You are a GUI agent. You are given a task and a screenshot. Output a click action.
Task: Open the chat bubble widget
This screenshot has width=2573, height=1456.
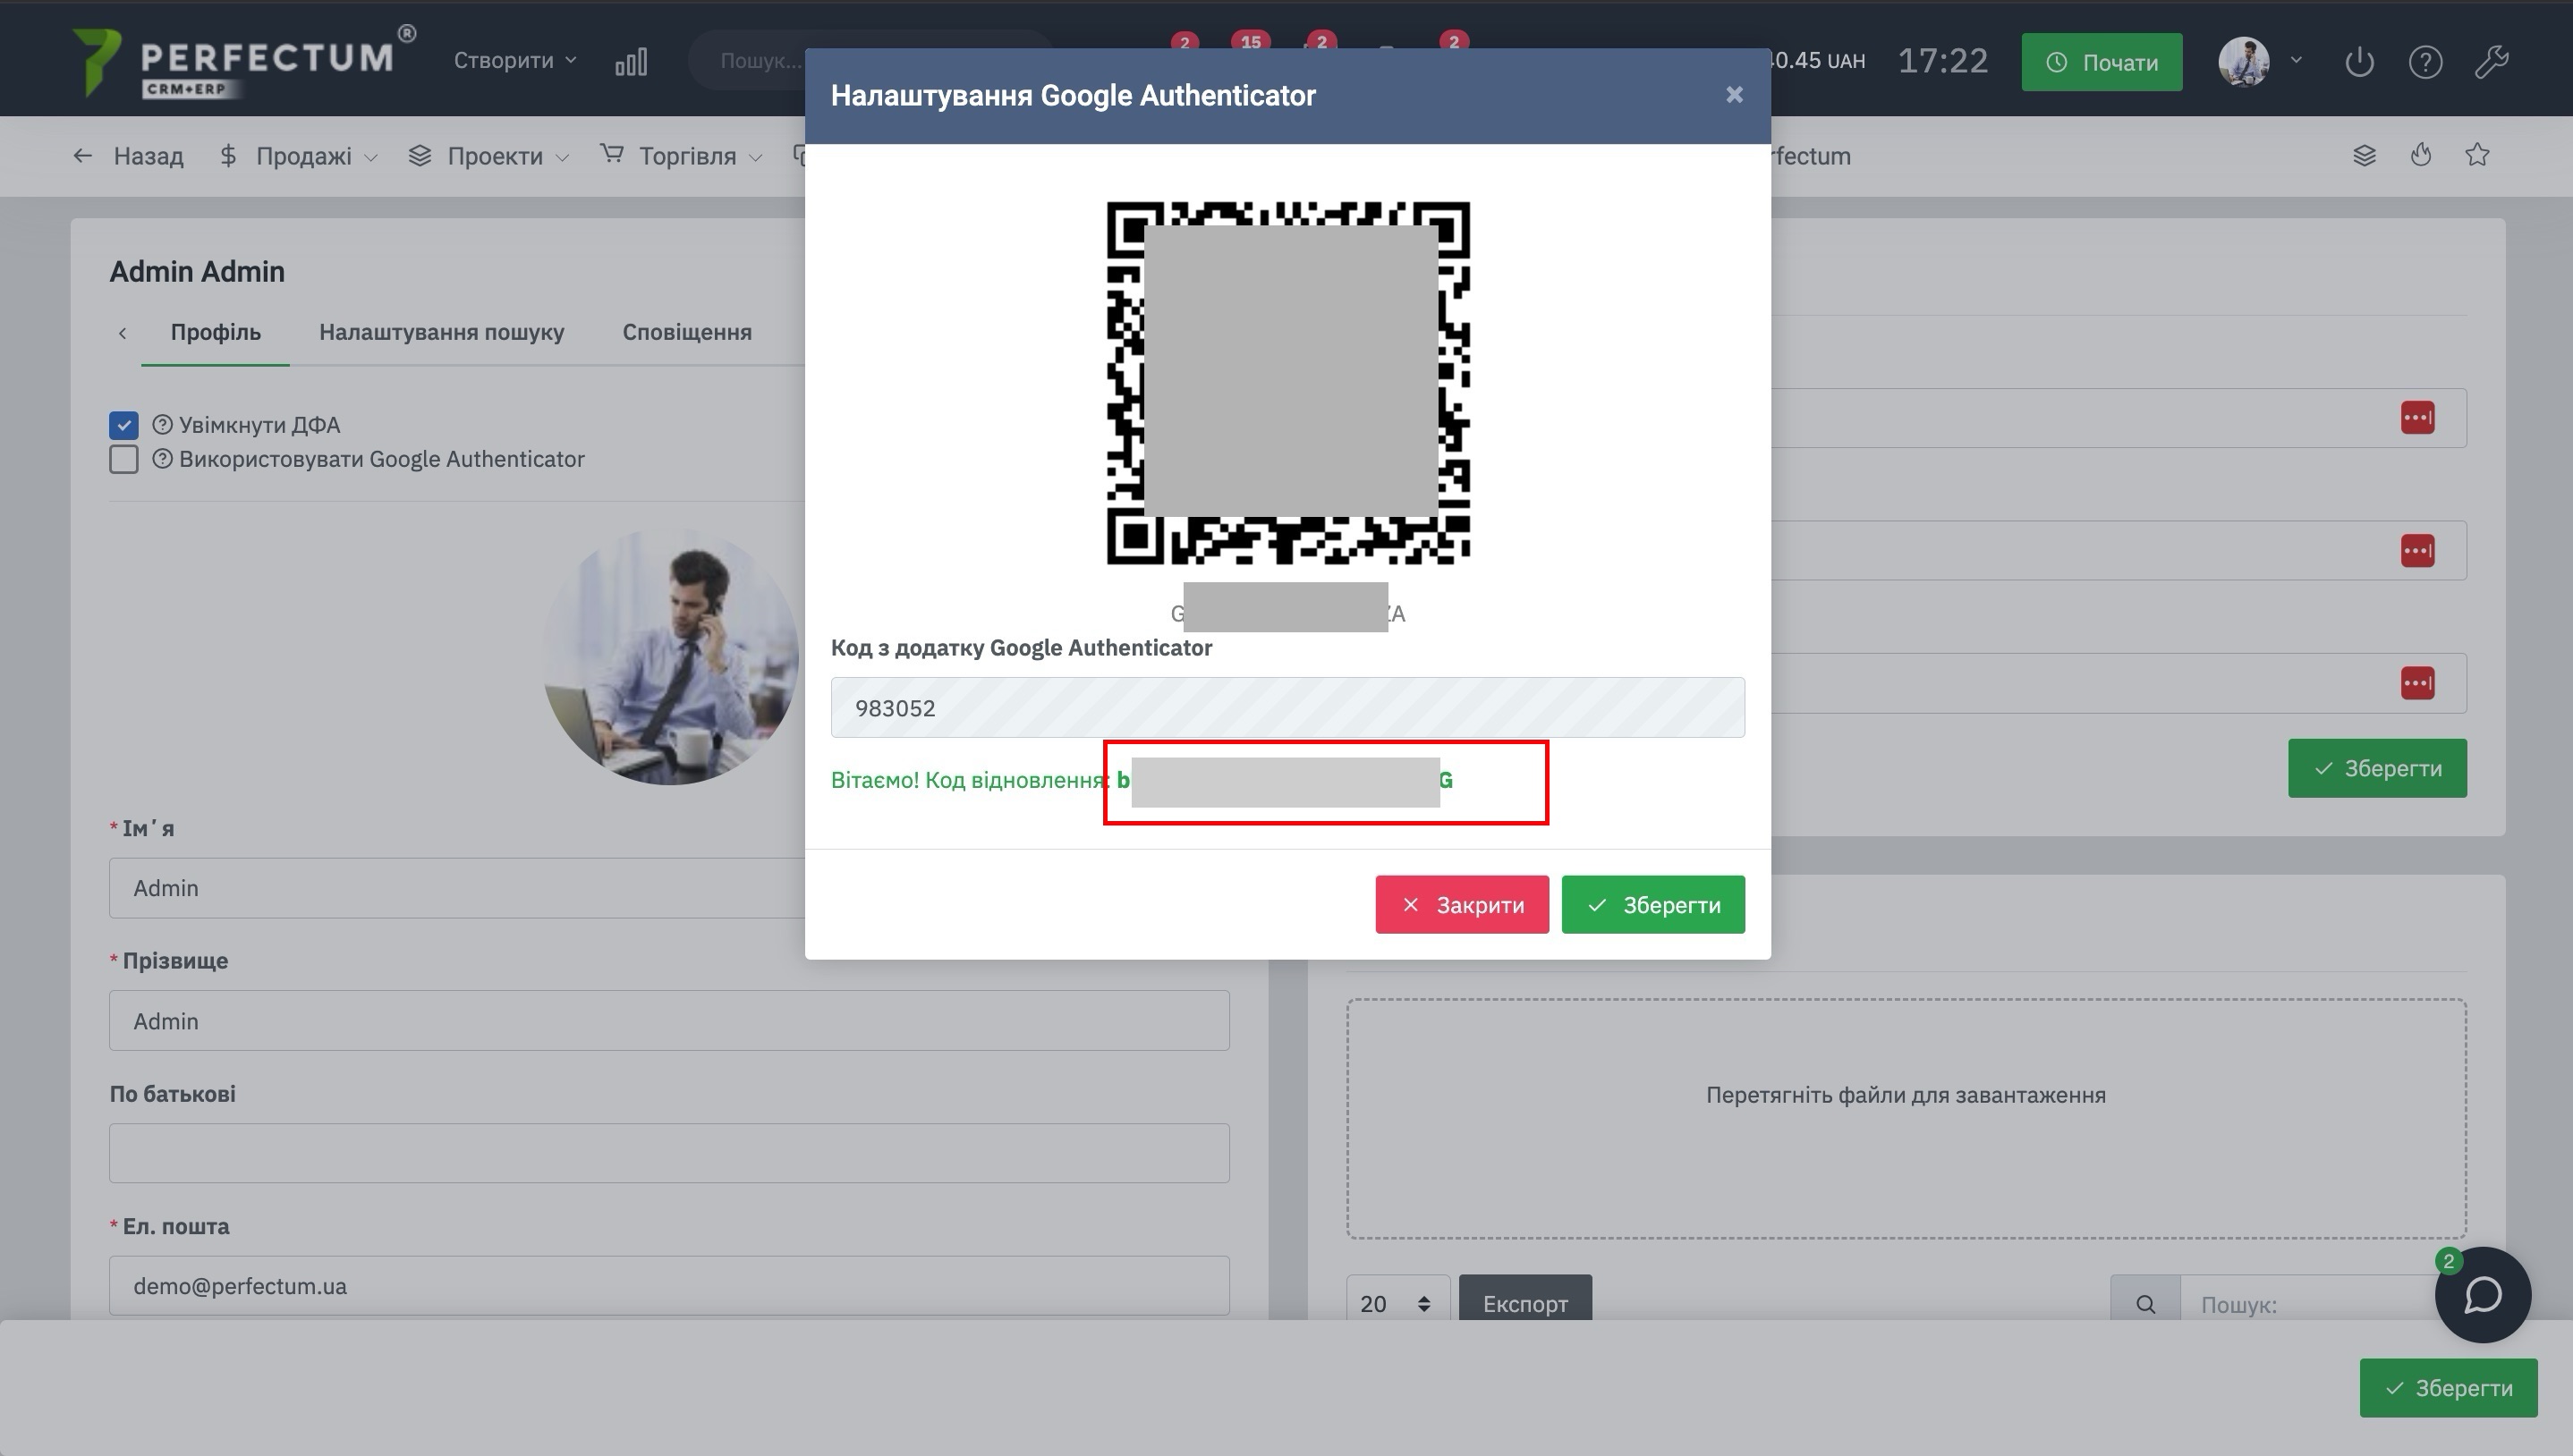(2482, 1295)
